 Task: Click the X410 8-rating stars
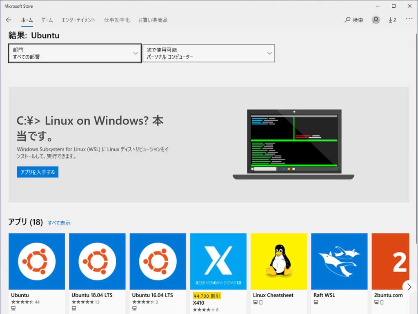tap(204, 310)
